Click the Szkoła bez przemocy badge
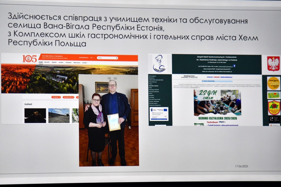Viewport: 281px width, 187px height. pos(274,95)
